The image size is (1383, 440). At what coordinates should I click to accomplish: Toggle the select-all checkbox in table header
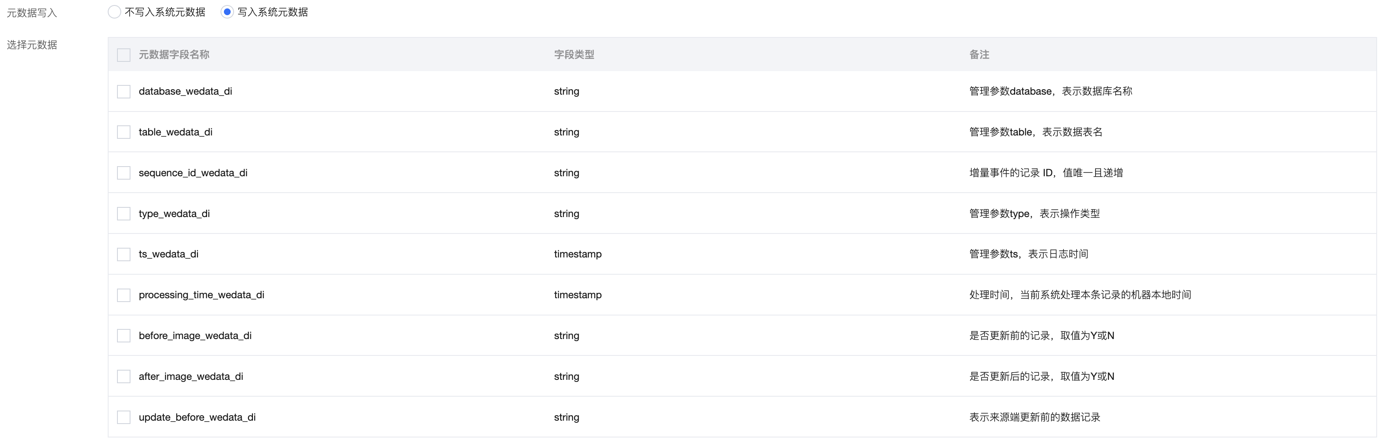point(124,55)
